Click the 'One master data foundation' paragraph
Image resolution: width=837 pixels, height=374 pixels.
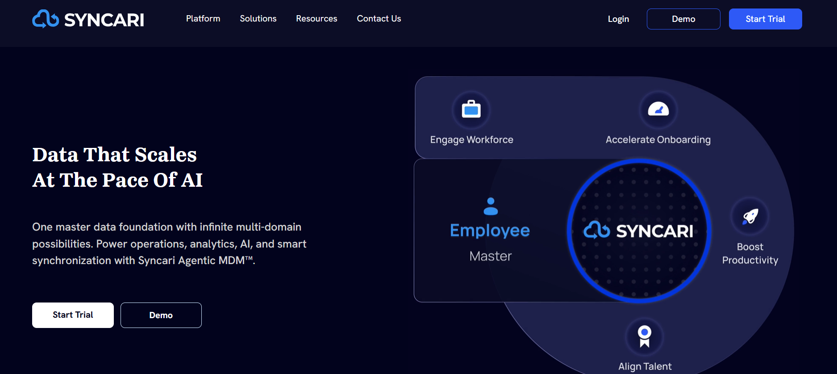click(169, 244)
